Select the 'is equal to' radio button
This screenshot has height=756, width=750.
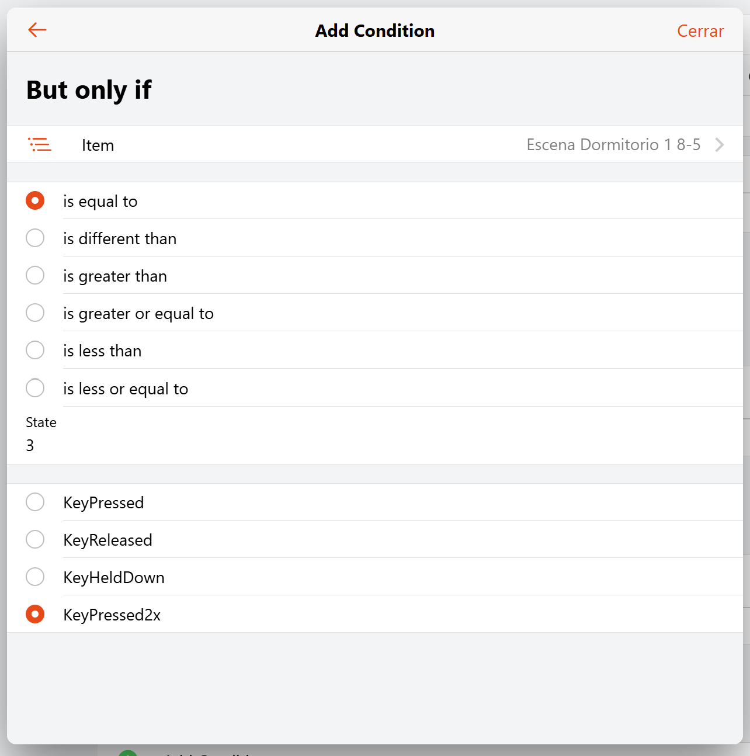coord(35,201)
